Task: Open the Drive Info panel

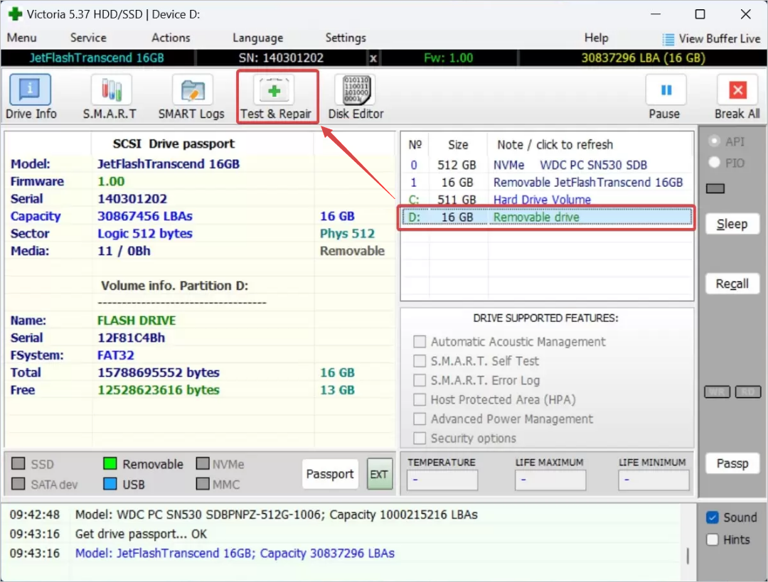Action: (x=31, y=97)
